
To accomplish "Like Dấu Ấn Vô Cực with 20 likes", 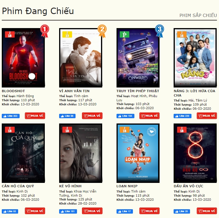I will (182, 211).
